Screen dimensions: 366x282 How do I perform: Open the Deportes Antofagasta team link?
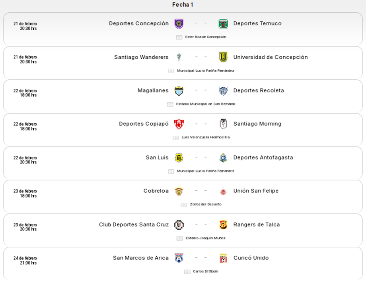click(x=263, y=157)
